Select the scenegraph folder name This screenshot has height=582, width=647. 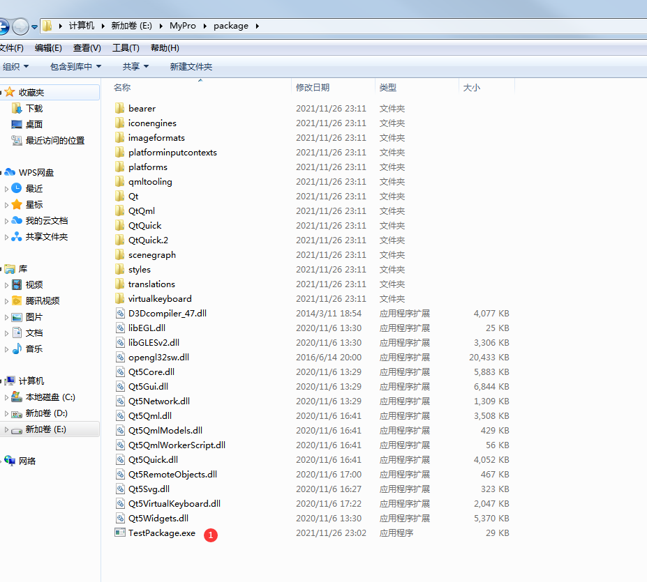[152, 254]
